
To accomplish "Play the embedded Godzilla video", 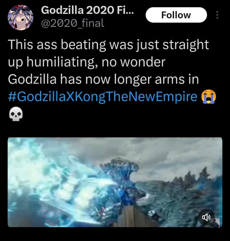I will pyautogui.click(x=115, y=182).
